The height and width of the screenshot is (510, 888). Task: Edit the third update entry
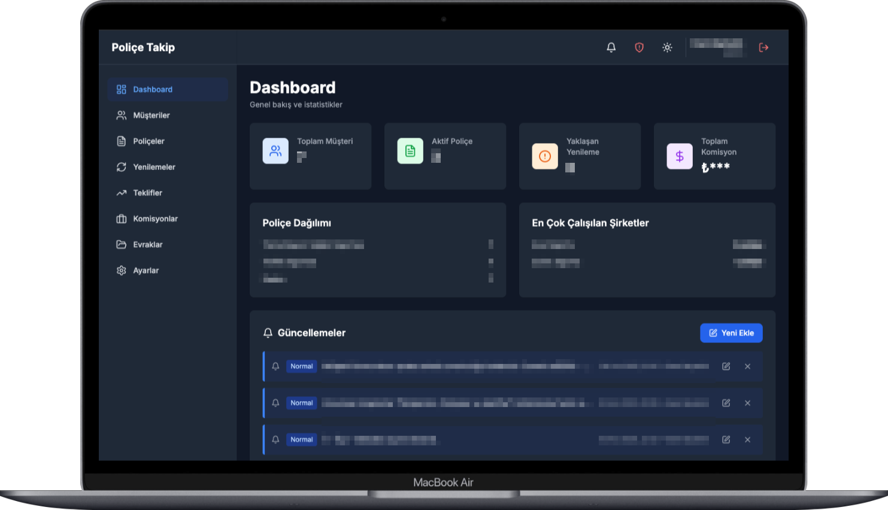point(726,439)
